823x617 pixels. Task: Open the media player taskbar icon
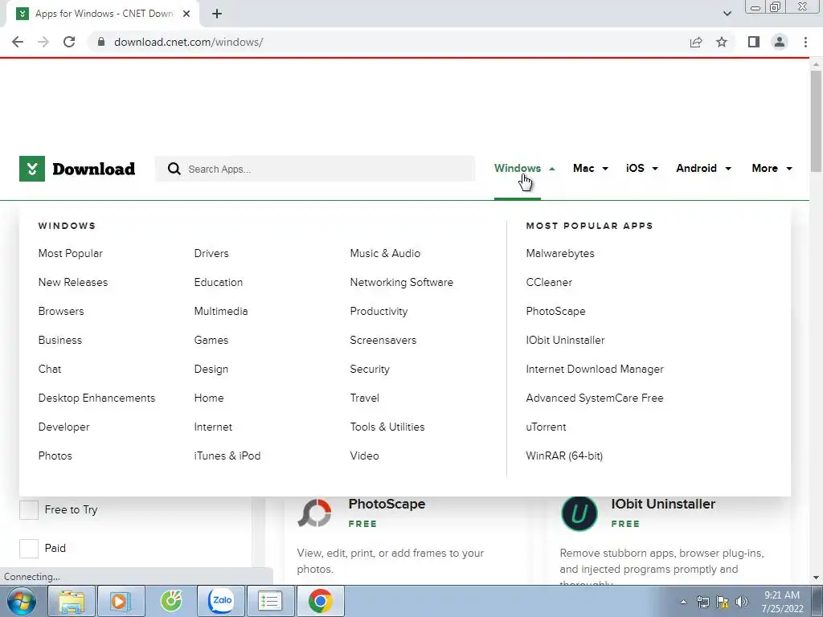click(121, 601)
